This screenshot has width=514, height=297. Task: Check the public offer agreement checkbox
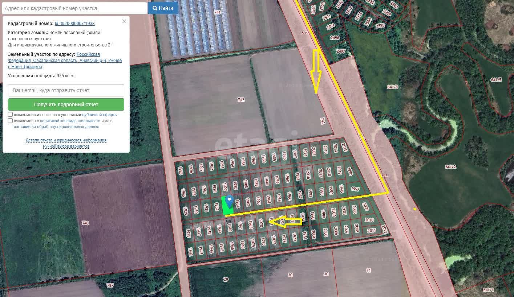(11, 115)
